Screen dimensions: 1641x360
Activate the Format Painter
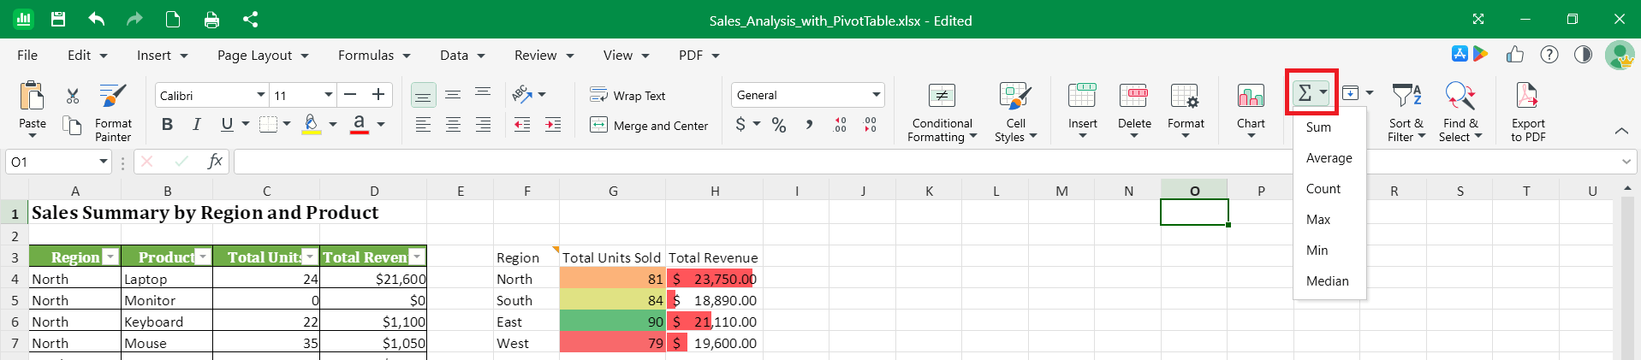pos(113,113)
